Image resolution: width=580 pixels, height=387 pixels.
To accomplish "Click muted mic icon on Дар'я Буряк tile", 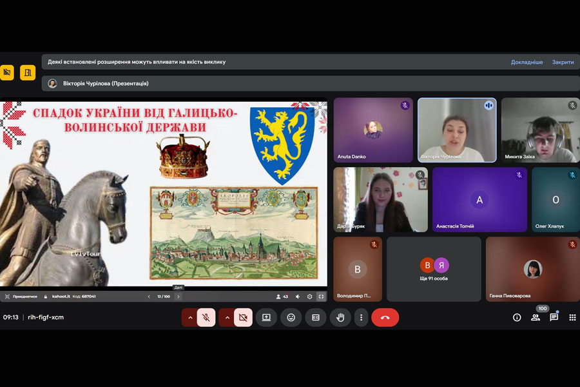I will [420, 175].
